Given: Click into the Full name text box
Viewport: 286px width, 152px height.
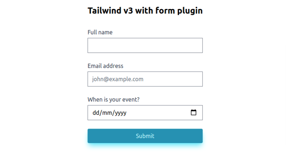Looking at the screenshot, I should click(x=145, y=45).
